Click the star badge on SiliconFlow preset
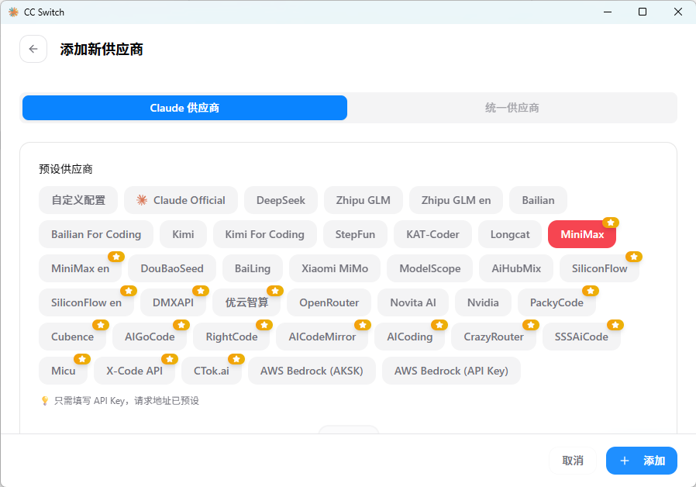 (634, 257)
